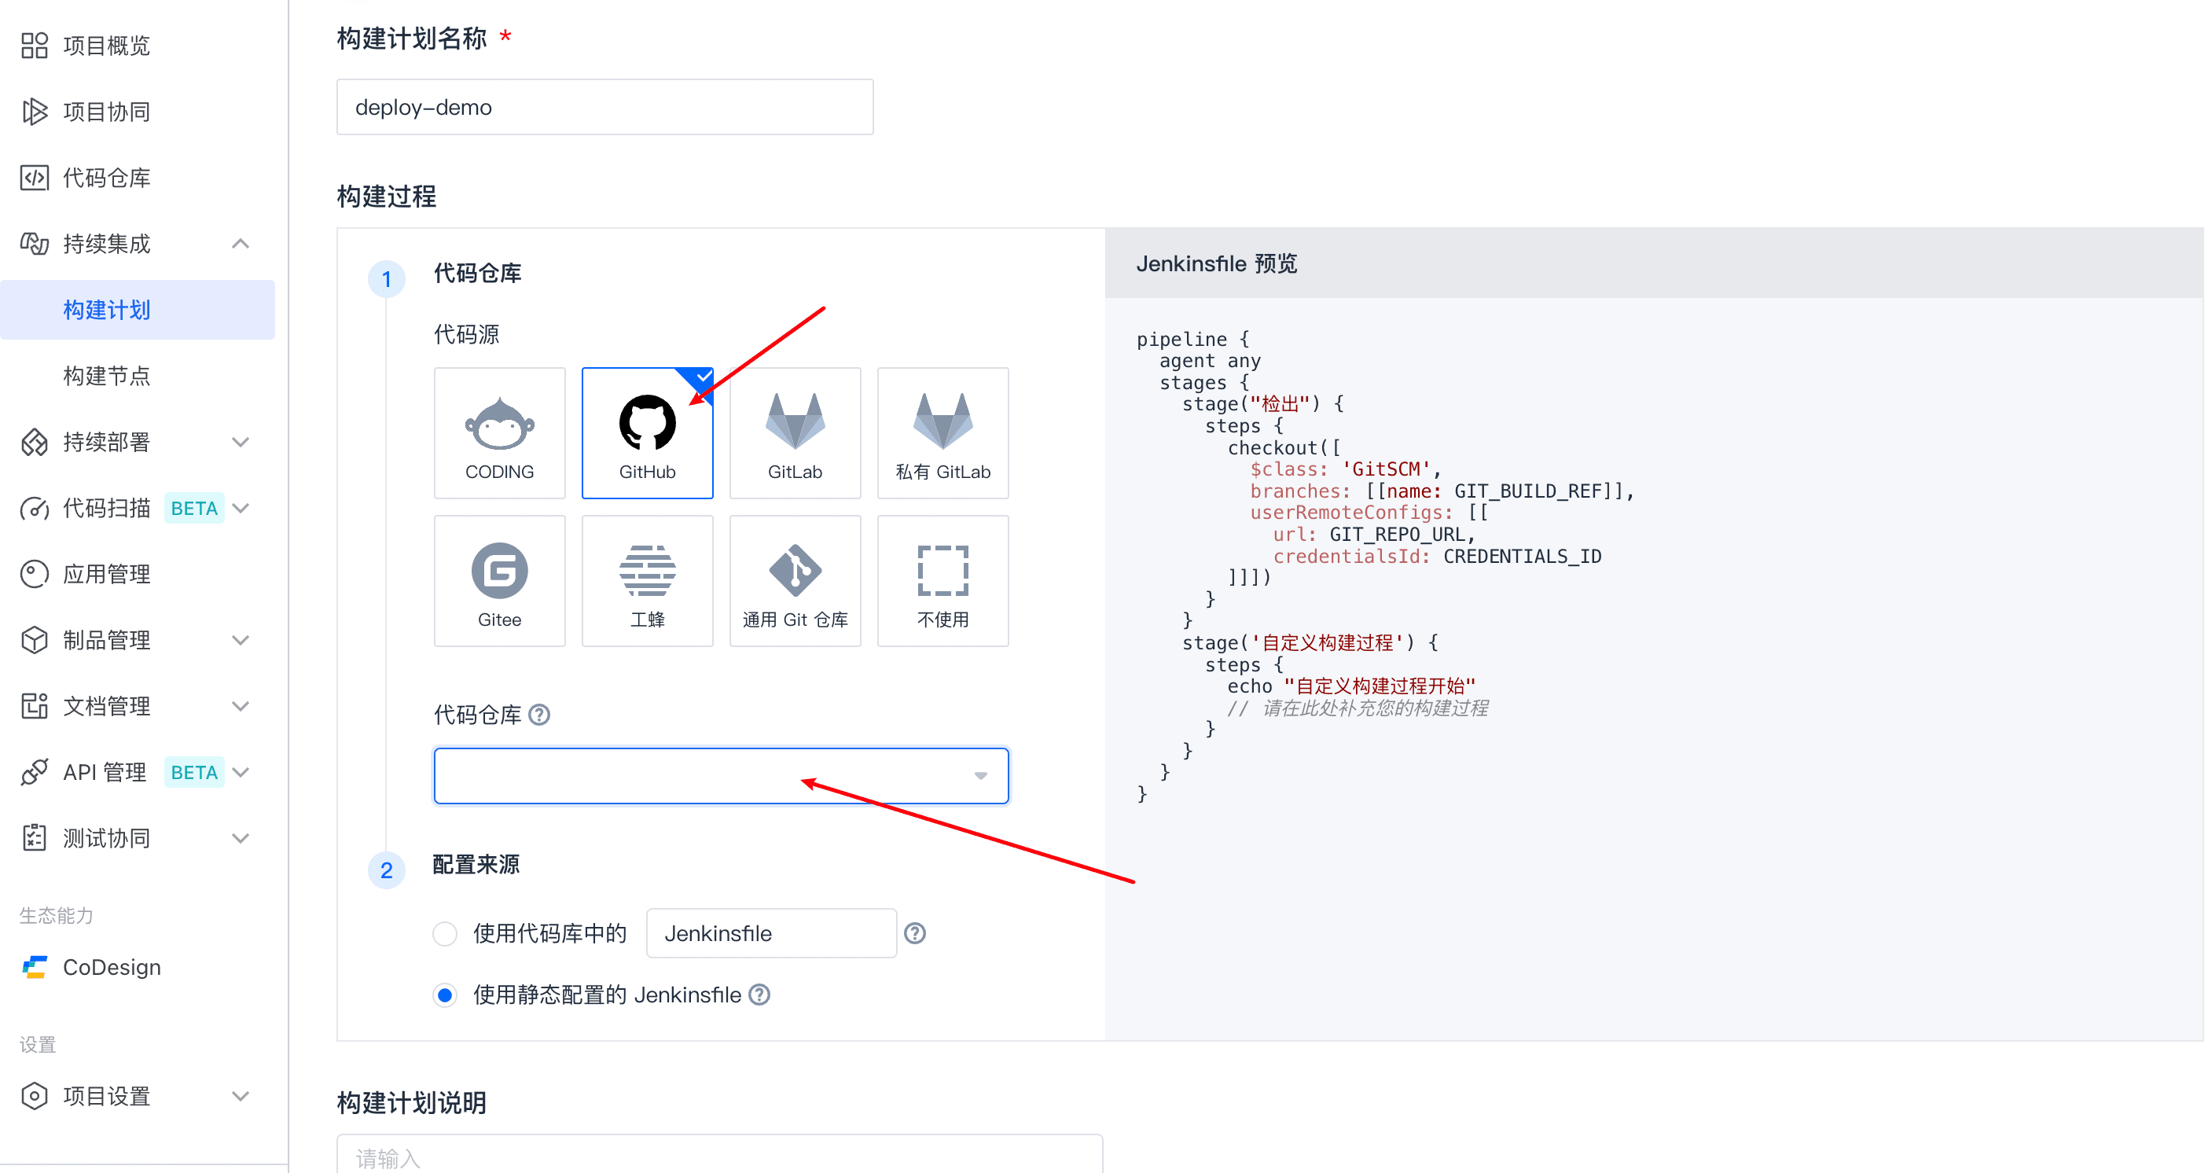Collapse the 持续集成 sidebar section
The image size is (2212, 1173).
241,244
